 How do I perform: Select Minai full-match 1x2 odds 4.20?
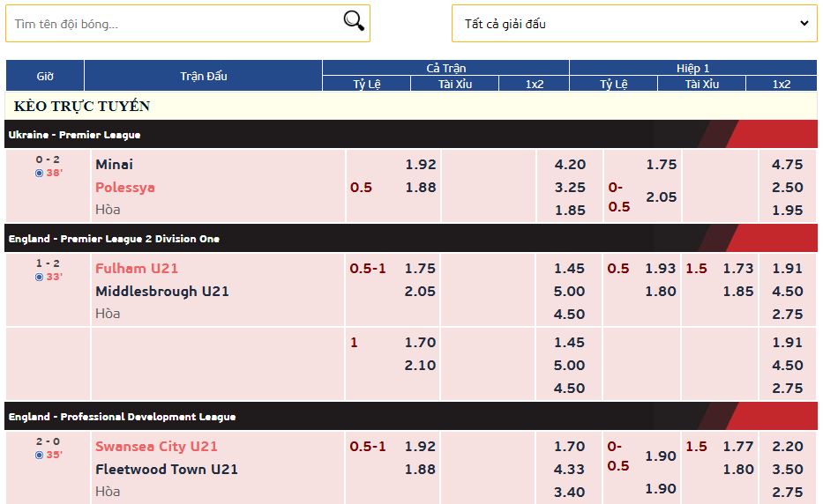point(570,165)
